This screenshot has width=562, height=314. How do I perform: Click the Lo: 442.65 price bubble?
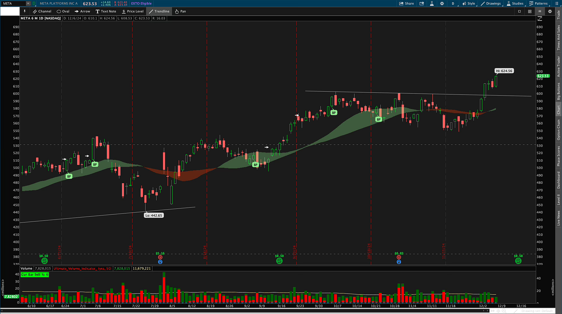[154, 215]
